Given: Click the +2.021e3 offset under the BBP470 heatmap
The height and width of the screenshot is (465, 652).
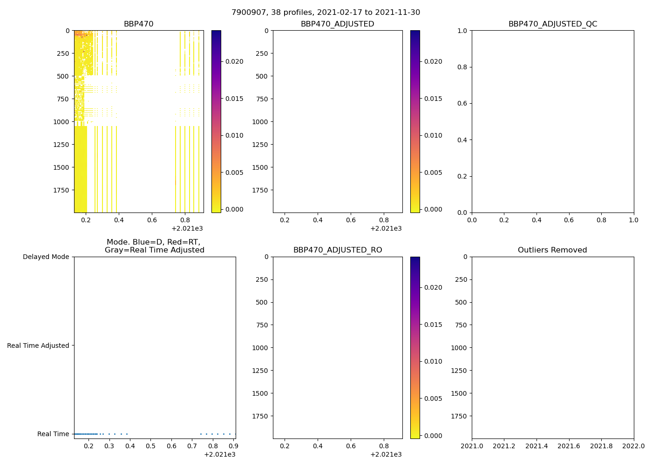Looking at the screenshot, I should click(187, 228).
